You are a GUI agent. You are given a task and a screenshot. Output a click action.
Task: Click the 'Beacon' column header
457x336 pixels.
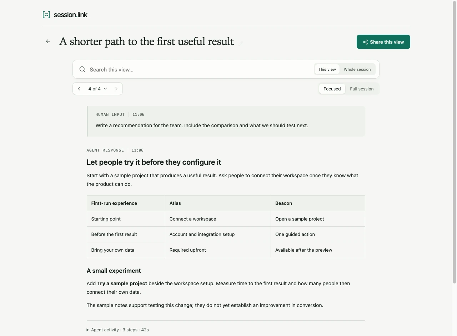tap(318, 203)
